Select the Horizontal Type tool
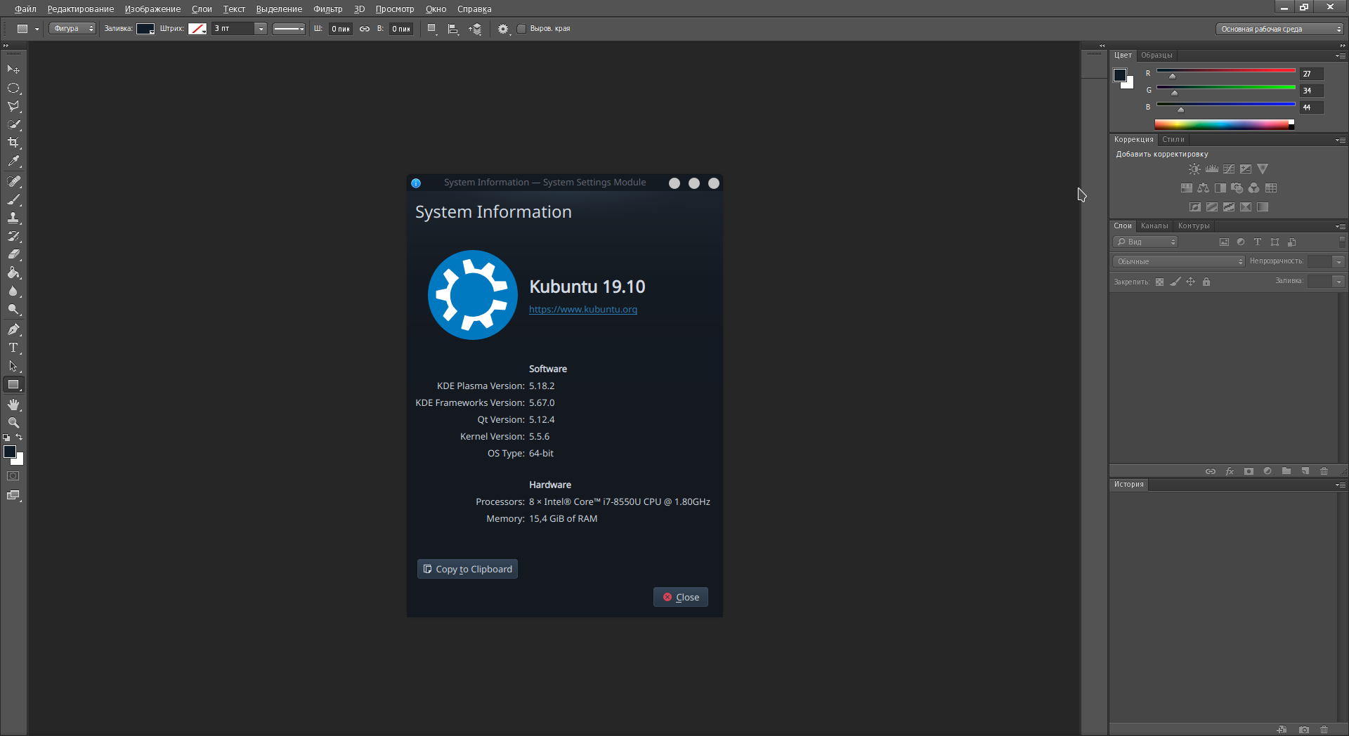The width and height of the screenshot is (1349, 736). 13,348
